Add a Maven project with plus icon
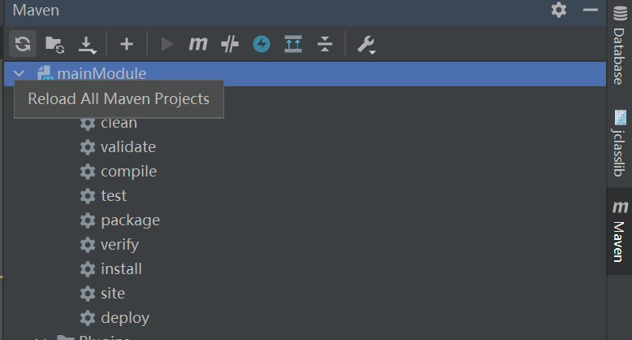This screenshot has width=632, height=340. (x=126, y=44)
